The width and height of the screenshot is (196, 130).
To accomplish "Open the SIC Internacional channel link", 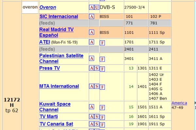I will click(x=59, y=16).
